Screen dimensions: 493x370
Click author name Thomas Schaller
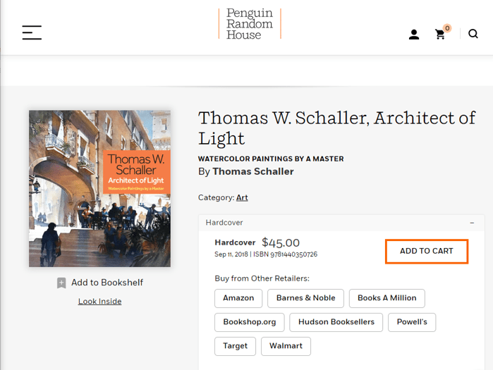pyautogui.click(x=252, y=171)
